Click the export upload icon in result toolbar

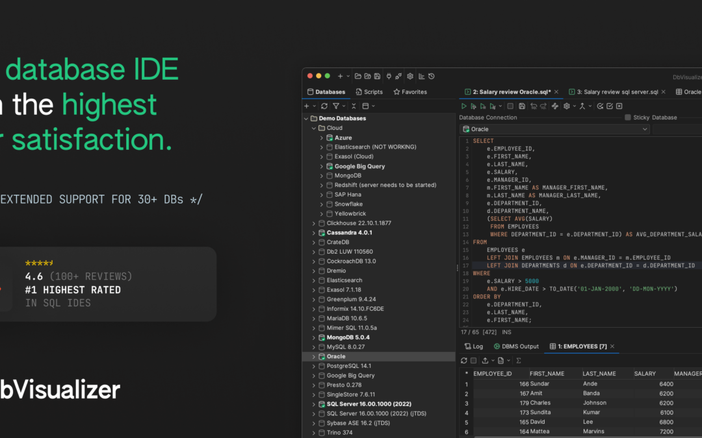tap(485, 361)
